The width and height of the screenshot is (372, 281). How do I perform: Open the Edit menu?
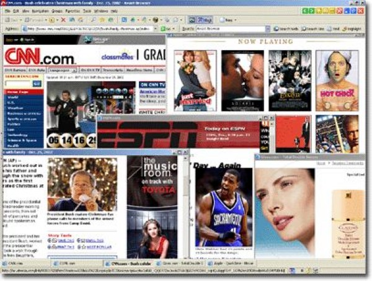16,11
